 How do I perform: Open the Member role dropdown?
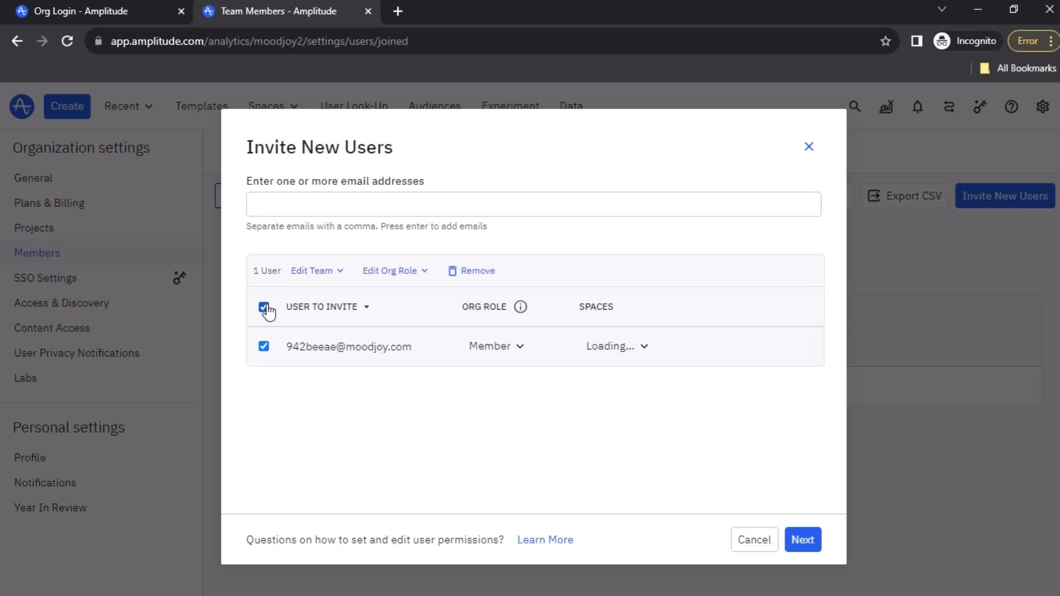click(496, 346)
